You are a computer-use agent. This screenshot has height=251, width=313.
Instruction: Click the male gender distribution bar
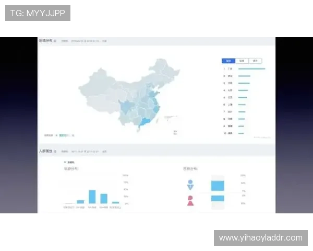tap(218, 186)
